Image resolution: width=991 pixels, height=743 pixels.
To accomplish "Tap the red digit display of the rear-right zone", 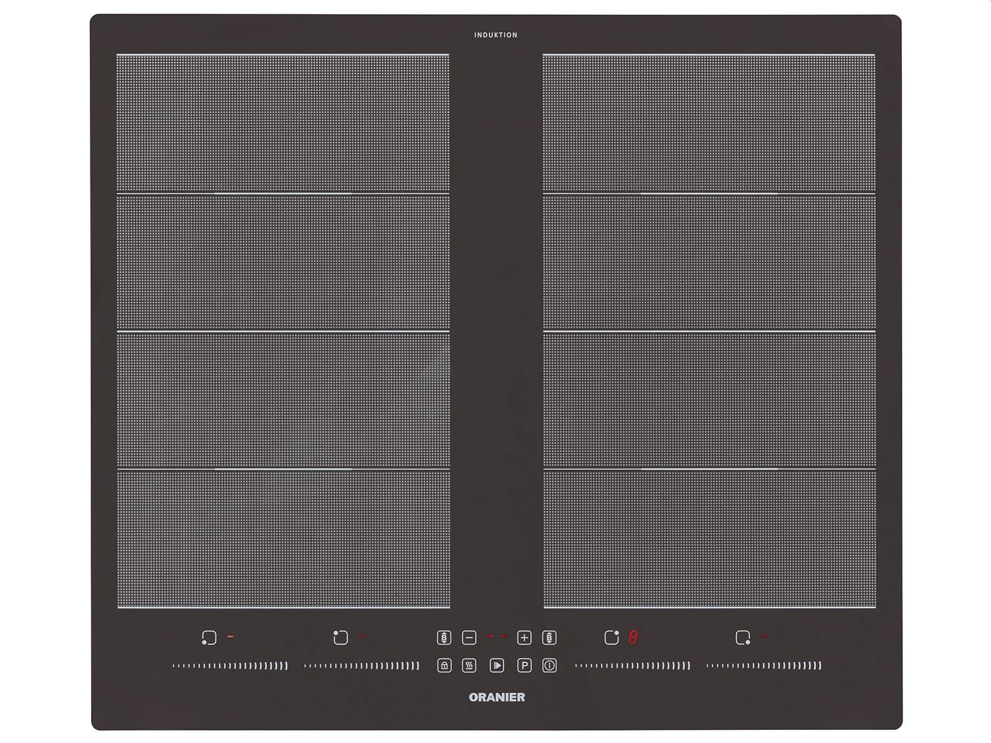I will [633, 637].
